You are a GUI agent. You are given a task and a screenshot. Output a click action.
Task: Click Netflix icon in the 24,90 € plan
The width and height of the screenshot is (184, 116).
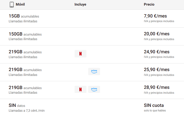click(80, 54)
